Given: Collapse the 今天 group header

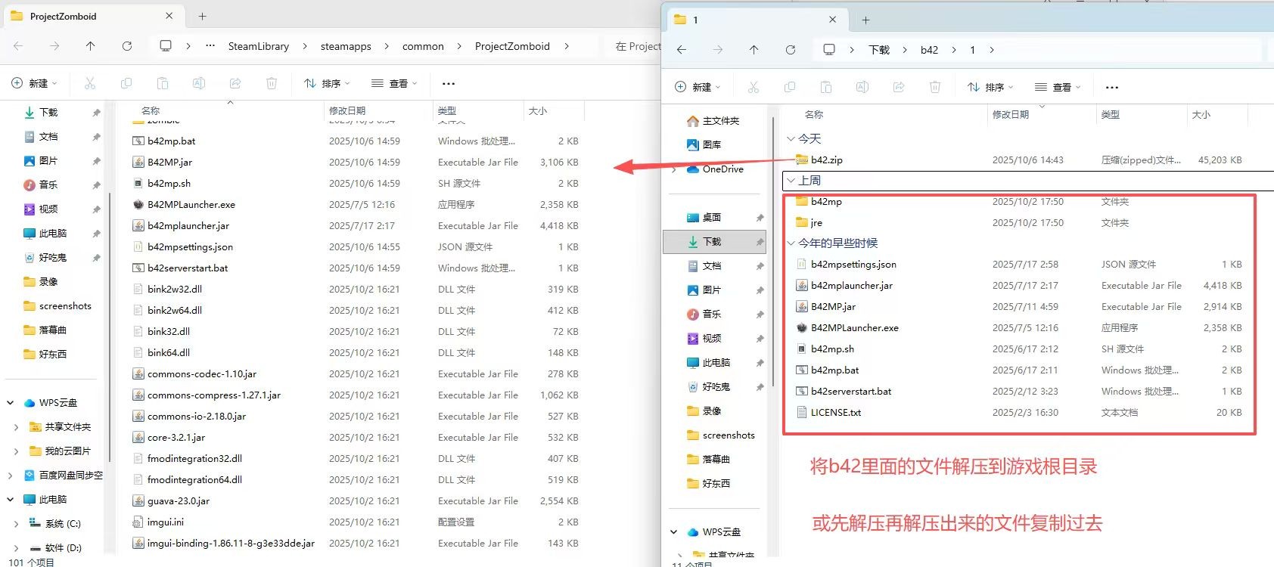Looking at the screenshot, I should 791,138.
